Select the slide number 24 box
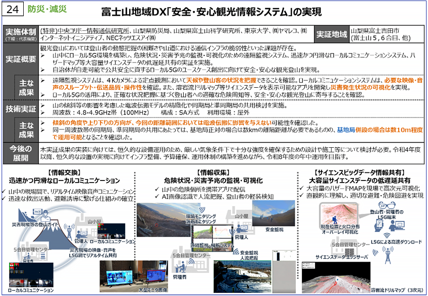This screenshot has height=296, width=428. [14, 10]
